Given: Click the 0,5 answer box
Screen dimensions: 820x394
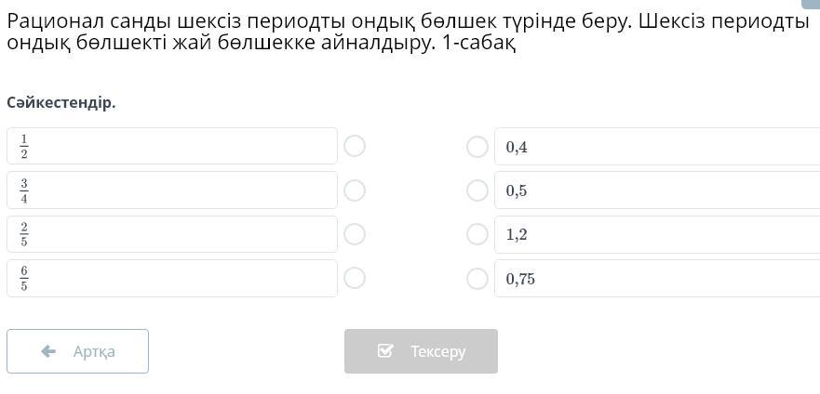Looking at the screenshot, I should click(656, 190).
